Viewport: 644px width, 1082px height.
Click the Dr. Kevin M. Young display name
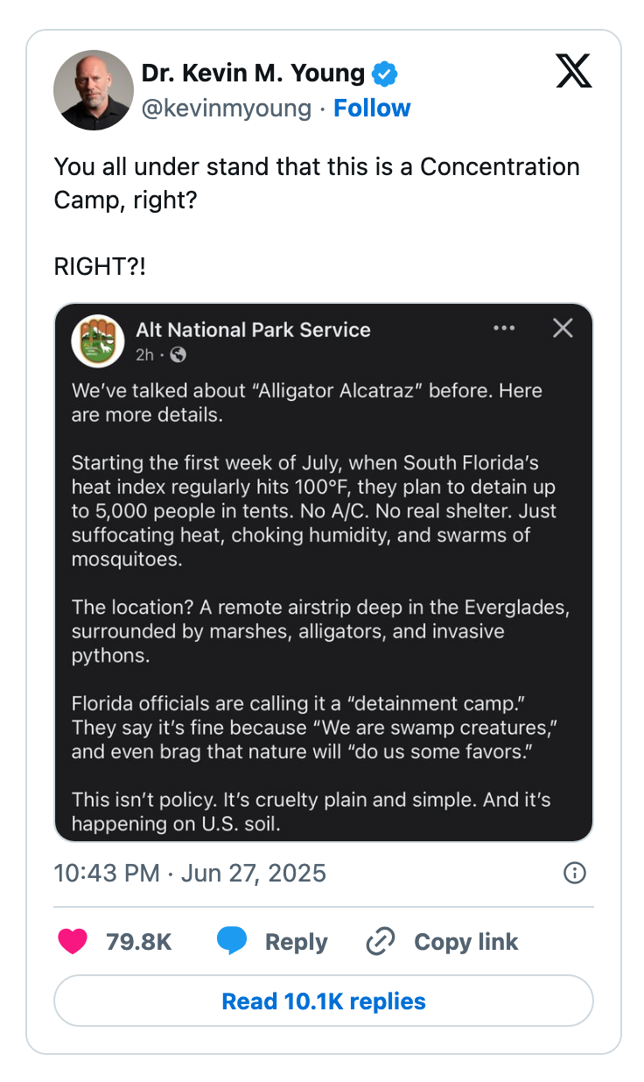[253, 74]
